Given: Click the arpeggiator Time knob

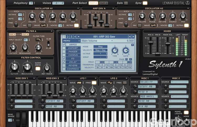Looking at the screenshot, I should click(115, 50).
